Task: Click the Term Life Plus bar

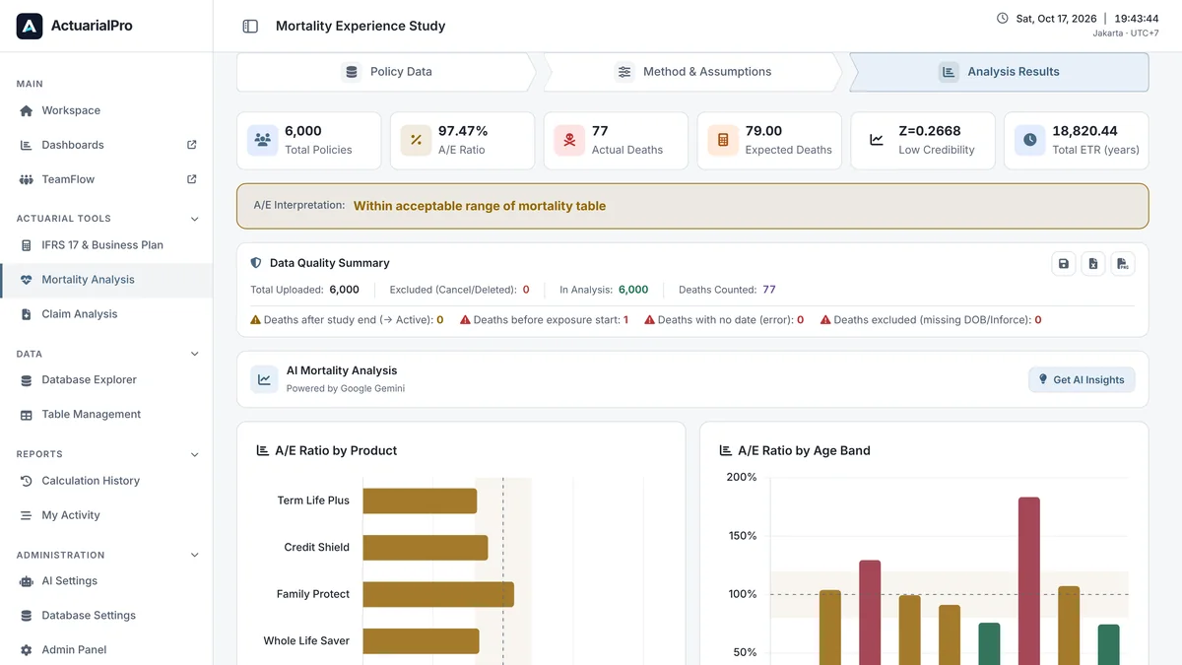Action: click(420, 500)
